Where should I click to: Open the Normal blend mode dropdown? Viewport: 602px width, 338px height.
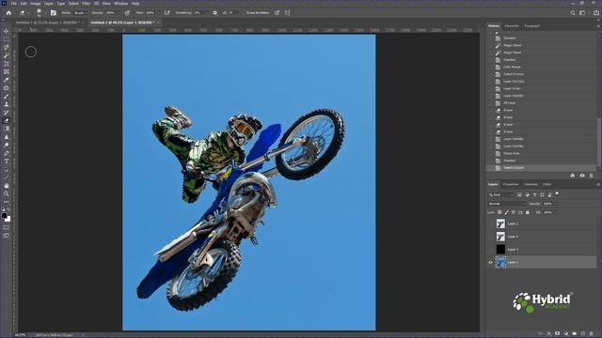507,204
